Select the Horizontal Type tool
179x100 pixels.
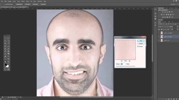pos(8,56)
